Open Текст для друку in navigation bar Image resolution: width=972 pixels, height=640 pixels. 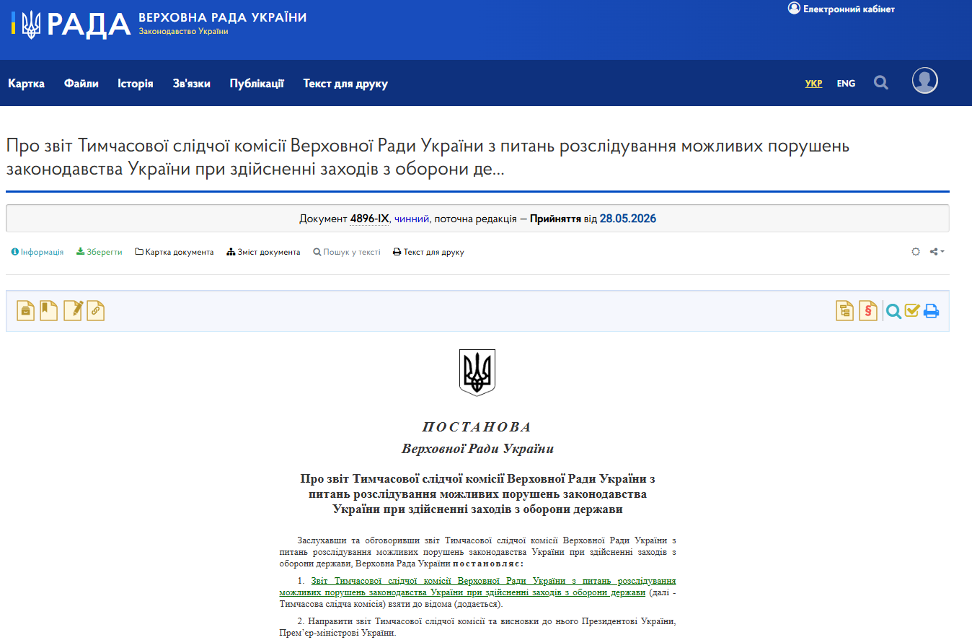coord(345,84)
